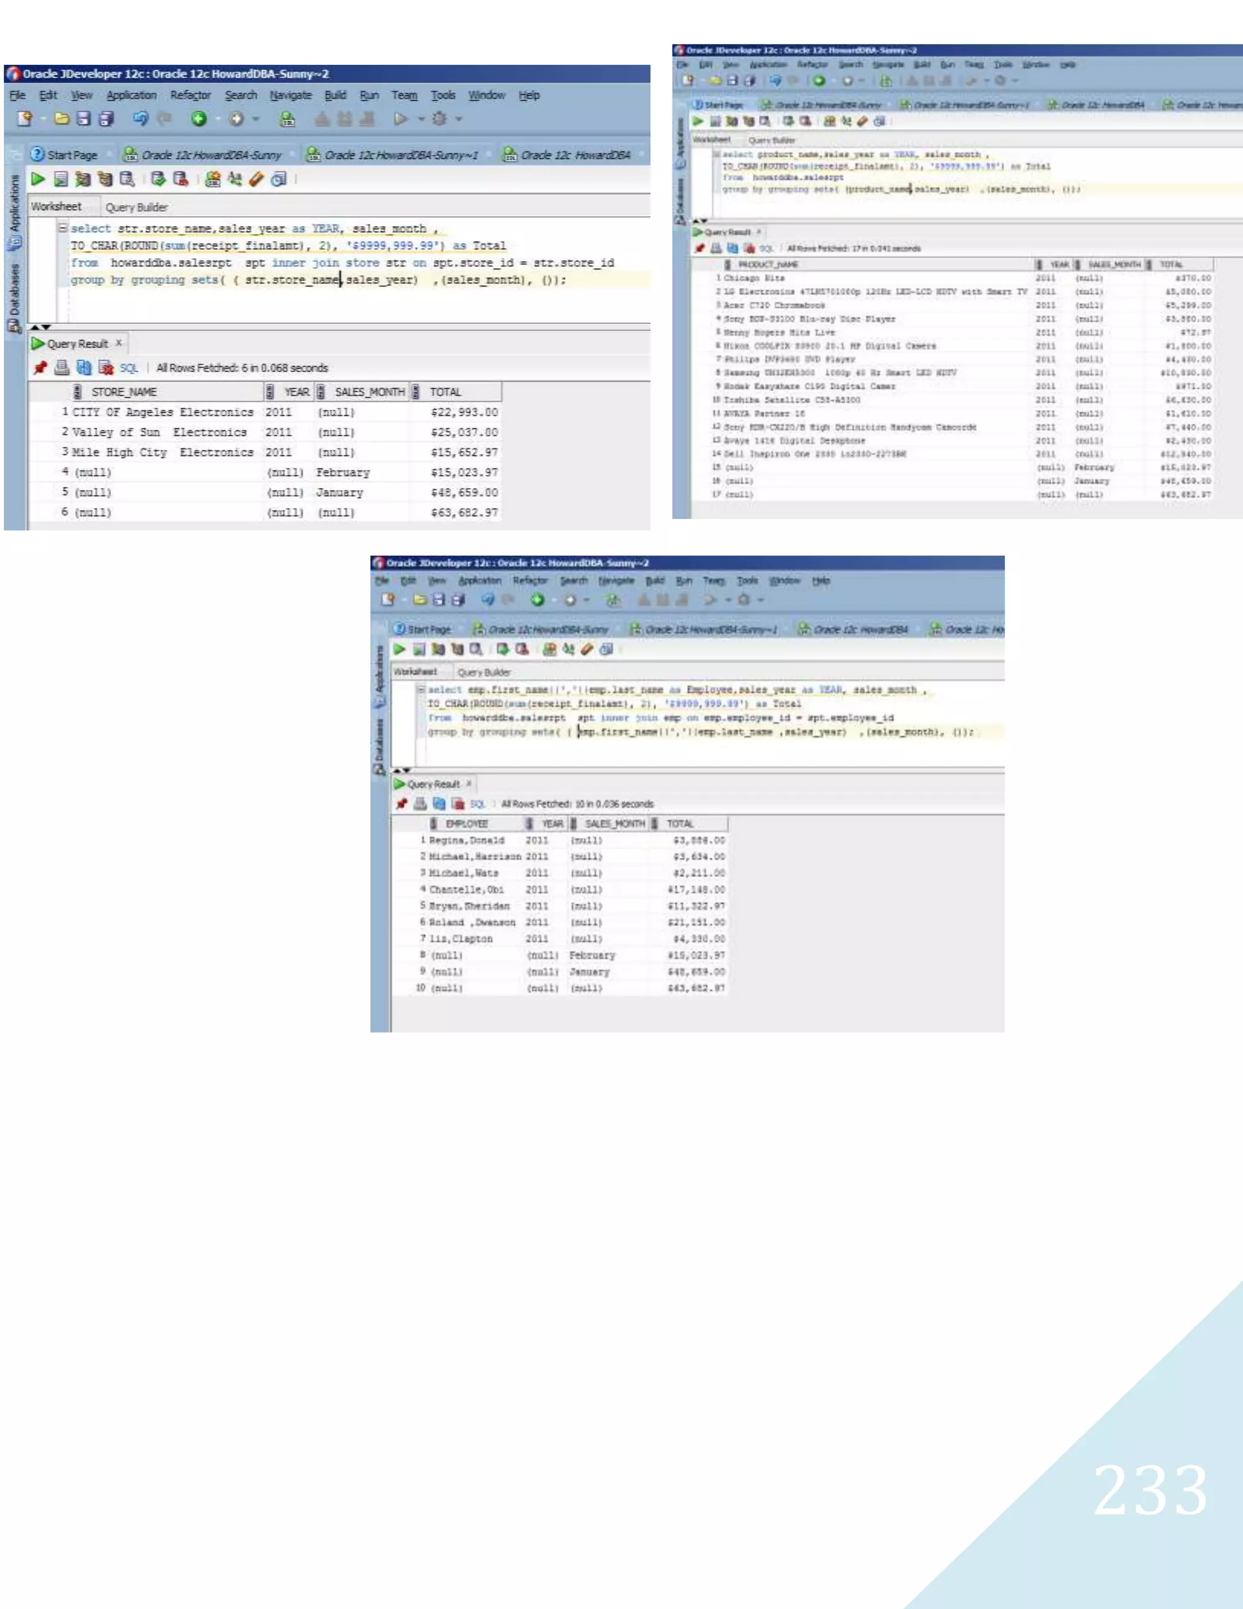Screen dimensions: 1243x1609
Task: Click green Back navigation icon in store query window
Action: 199,118
